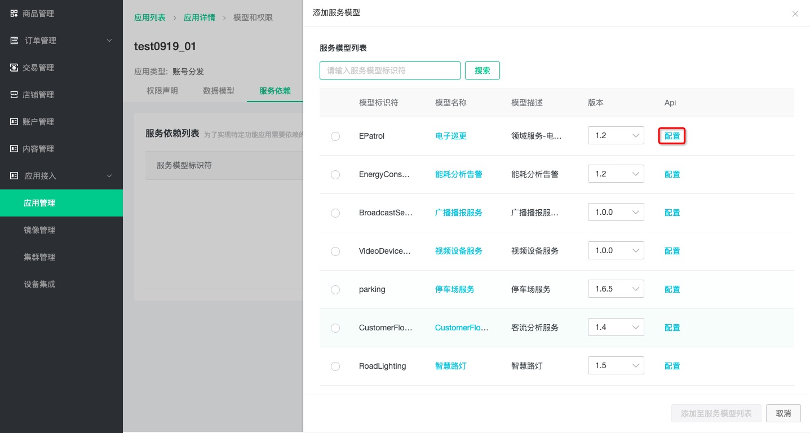Click the 模型描述 column header
Image resolution: width=810 pixels, height=433 pixels.
[527, 103]
